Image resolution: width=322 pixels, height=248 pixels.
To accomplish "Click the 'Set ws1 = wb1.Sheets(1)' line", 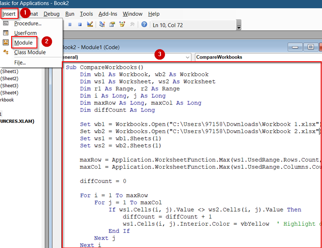I will 121,138.
